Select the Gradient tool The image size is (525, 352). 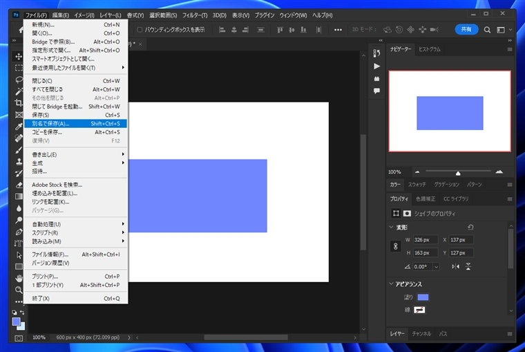[x=19, y=196]
